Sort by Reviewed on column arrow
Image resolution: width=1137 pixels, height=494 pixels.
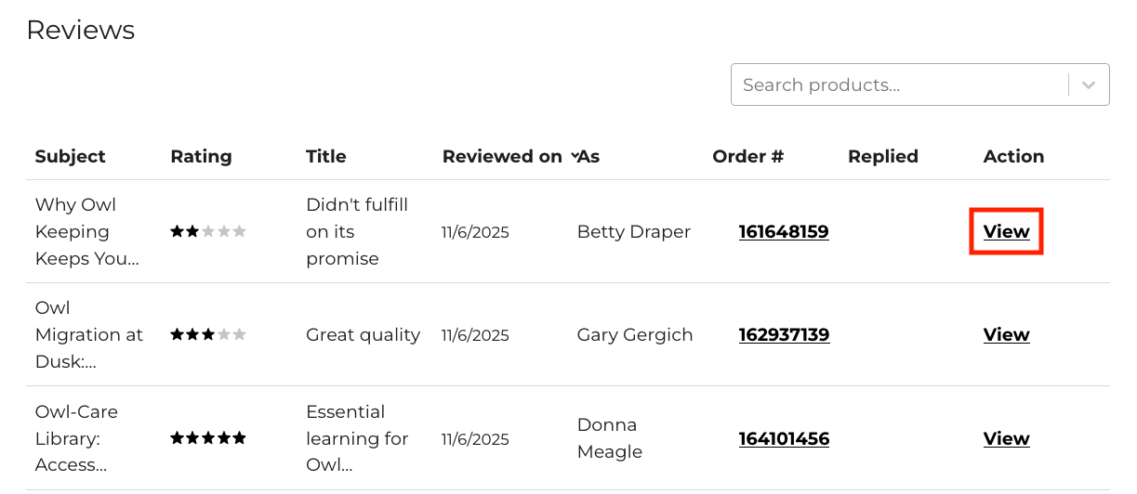[574, 155]
